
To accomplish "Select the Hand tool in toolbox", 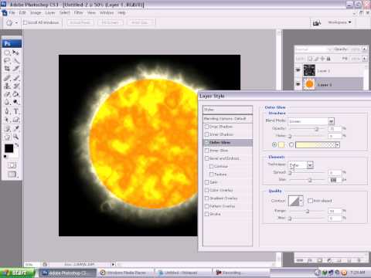I will point(7,137).
